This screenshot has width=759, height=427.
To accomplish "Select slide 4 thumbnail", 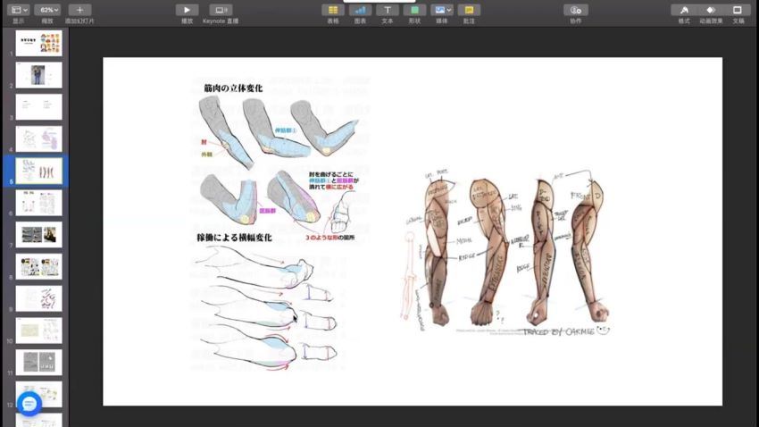I will [x=38, y=139].
